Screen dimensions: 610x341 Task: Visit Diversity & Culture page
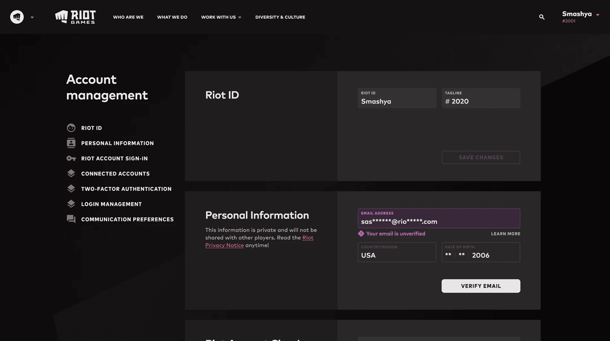280,17
